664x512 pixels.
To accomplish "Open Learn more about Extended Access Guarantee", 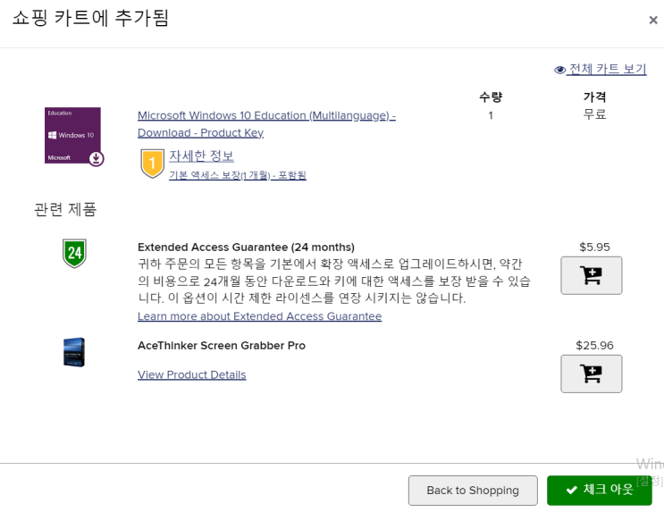I will click(x=259, y=316).
